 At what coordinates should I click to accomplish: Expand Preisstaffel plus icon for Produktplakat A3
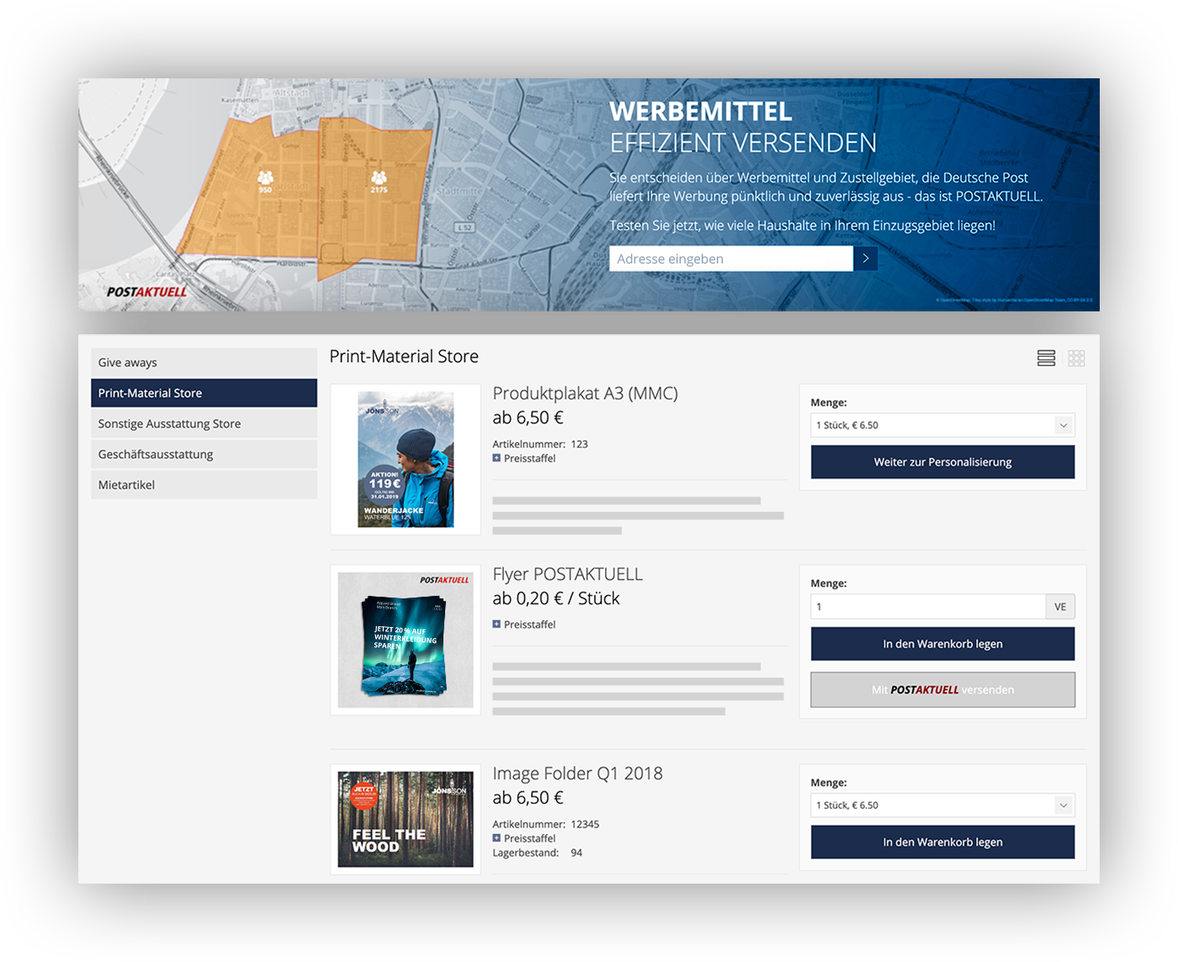(x=496, y=458)
